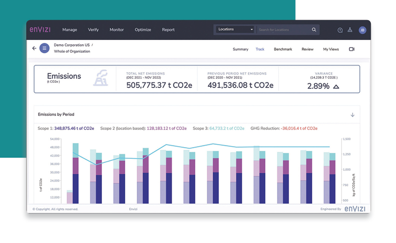
Task: Focus the Search for Locations field
Action: tap(283, 30)
